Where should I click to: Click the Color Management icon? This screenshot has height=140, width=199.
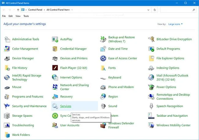point(7,49)
